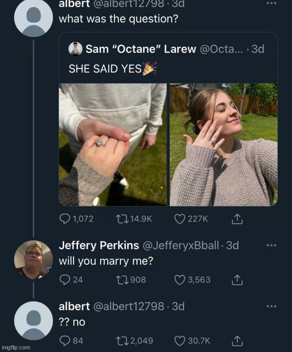Open more options for albert's top tweet
This screenshot has height=352, width=292.
(271, 3)
